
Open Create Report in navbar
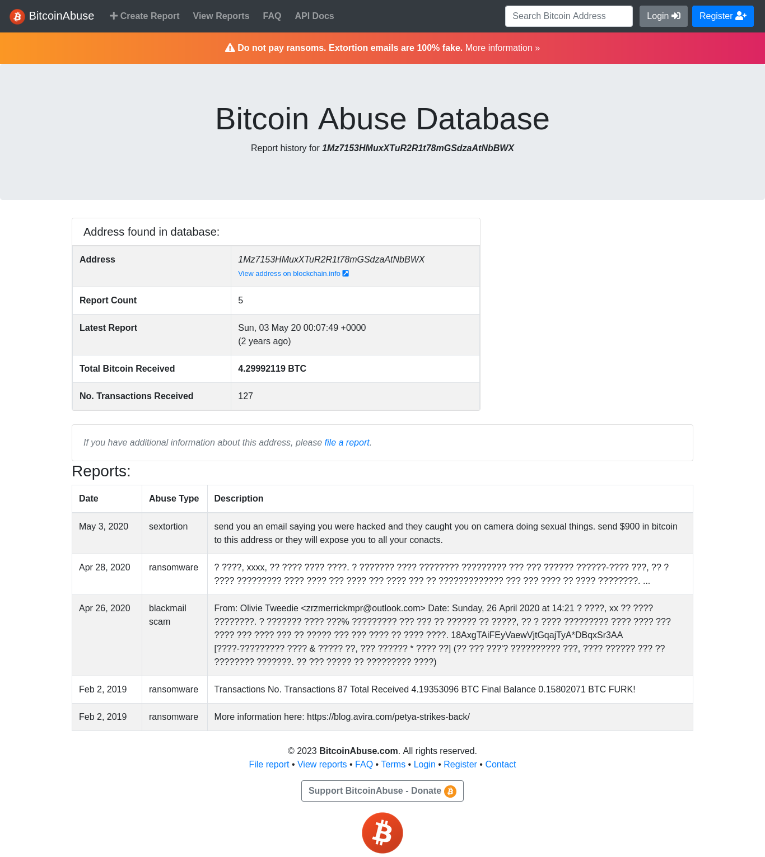(x=144, y=16)
